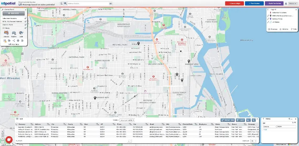Click the filter icon on ZIP column
Screen dimensions: 299x146
(114, 124)
